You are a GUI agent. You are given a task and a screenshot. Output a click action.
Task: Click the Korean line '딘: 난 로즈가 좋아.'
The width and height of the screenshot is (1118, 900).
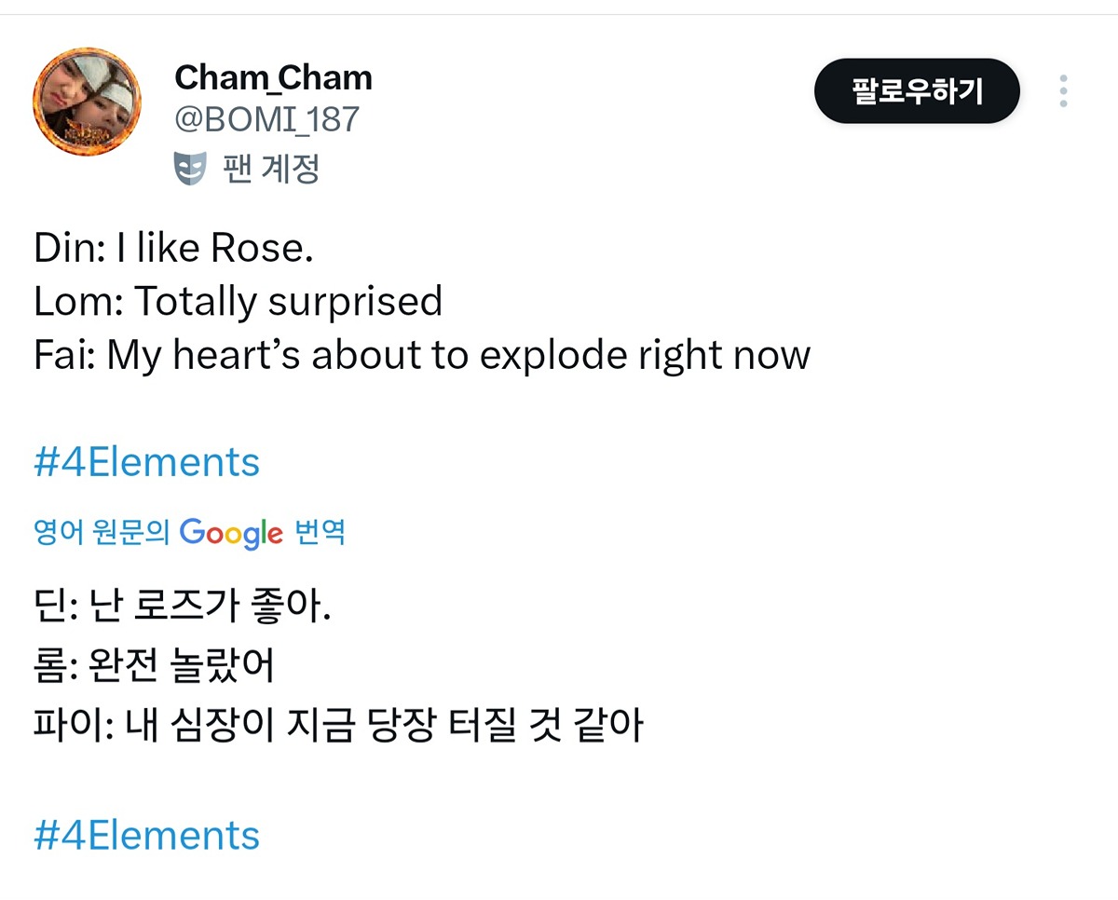(x=183, y=610)
